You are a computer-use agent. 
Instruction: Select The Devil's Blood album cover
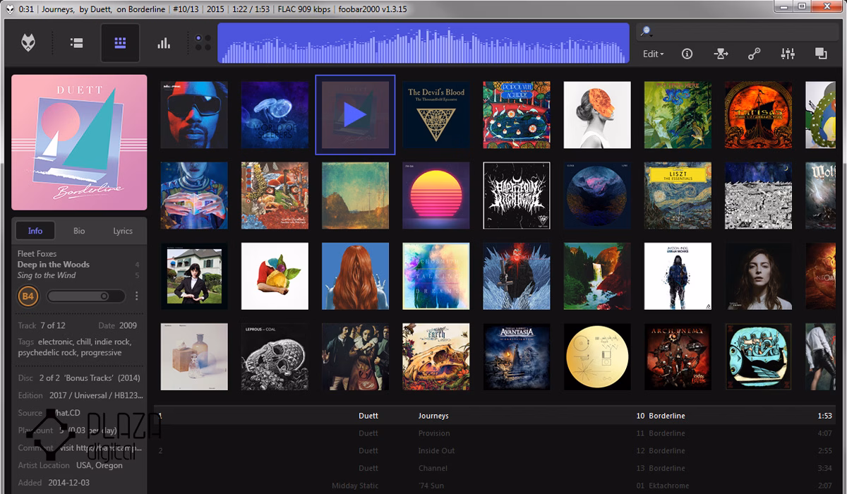[436, 115]
